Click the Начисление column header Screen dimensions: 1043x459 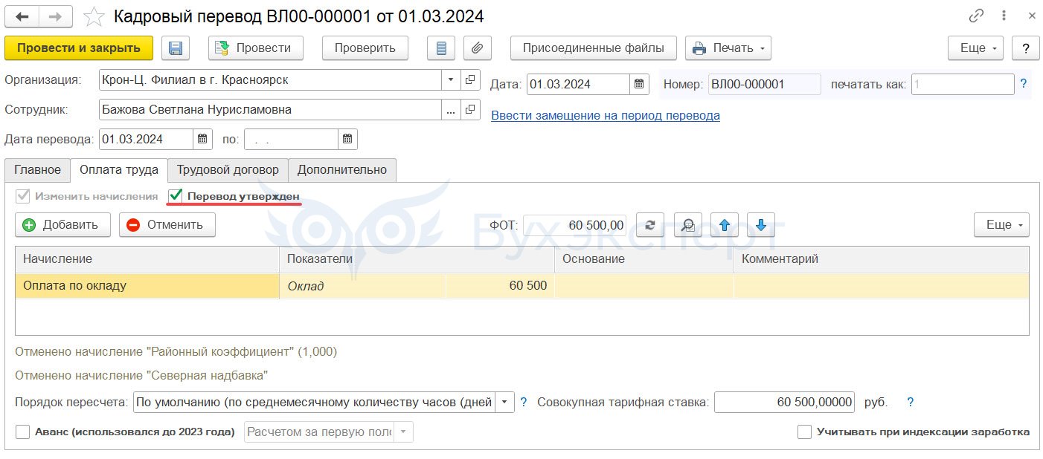tap(147, 259)
